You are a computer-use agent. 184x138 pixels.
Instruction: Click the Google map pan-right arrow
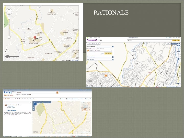click(x=11, y=11)
